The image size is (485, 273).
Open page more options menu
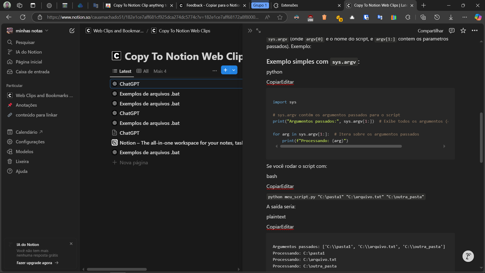point(475,31)
